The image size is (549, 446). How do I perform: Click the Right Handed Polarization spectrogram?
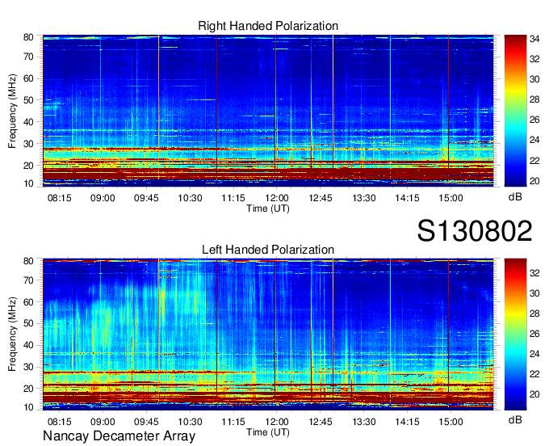pyautogui.click(x=268, y=111)
